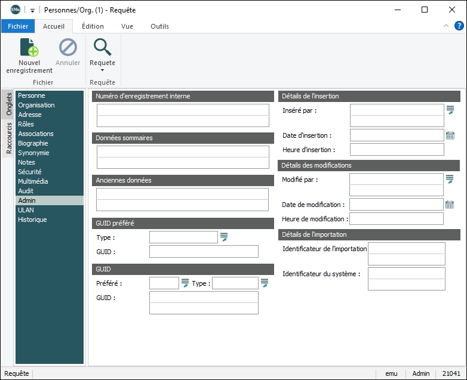Screen dimensions: 467x380
Task: Open lookup list beside Inséré par
Action: (450, 110)
